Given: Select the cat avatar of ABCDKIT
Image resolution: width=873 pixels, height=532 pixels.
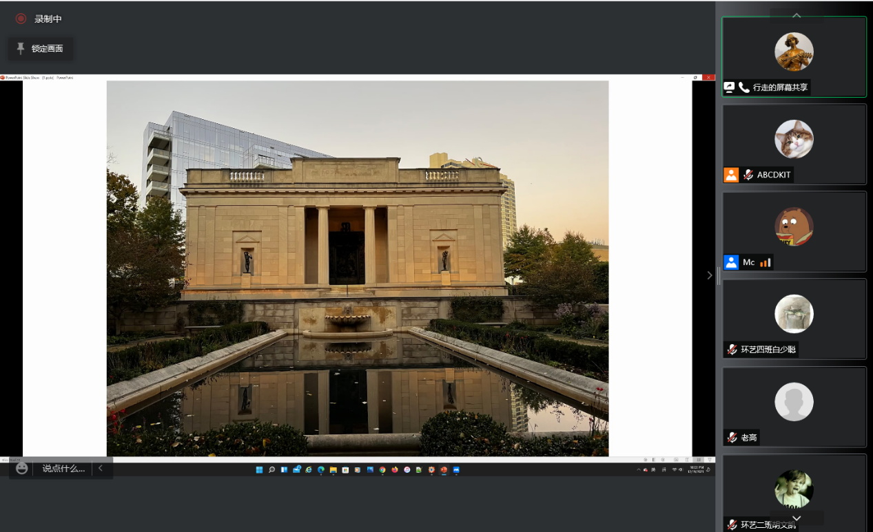Looking at the screenshot, I should pos(794,139).
